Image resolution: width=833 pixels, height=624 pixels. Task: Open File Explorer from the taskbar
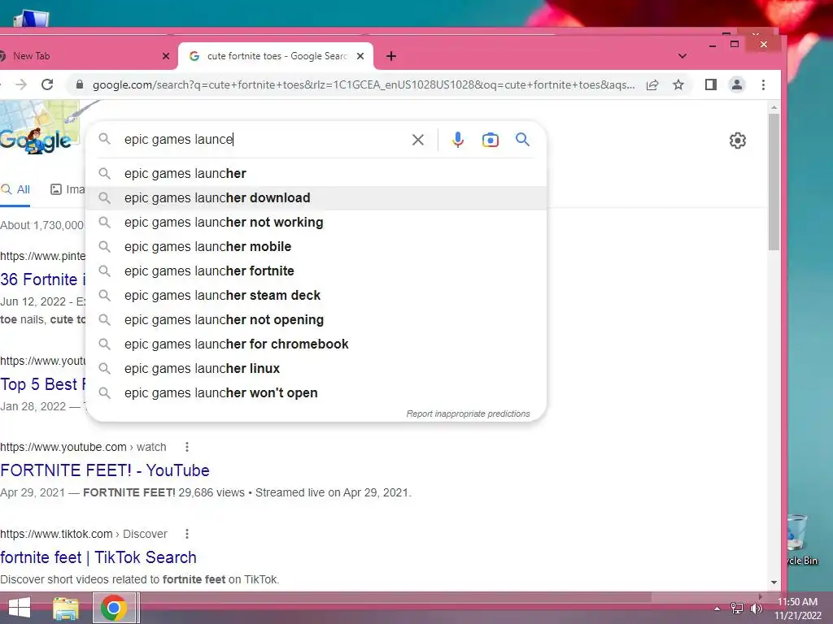click(65, 608)
